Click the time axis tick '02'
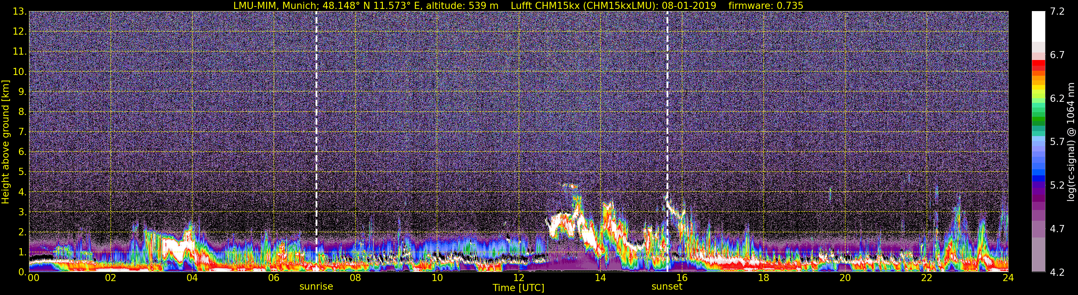 pos(111,278)
